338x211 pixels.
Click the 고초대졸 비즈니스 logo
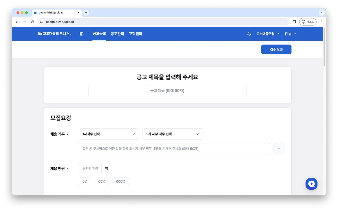pyautogui.click(x=54, y=34)
